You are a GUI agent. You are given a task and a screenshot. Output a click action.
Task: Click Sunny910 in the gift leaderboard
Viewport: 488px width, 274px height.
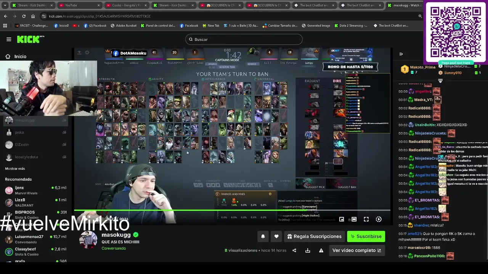click(453, 73)
